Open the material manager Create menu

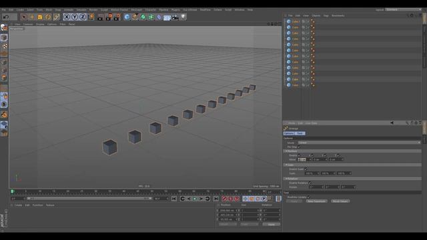pos(18,205)
